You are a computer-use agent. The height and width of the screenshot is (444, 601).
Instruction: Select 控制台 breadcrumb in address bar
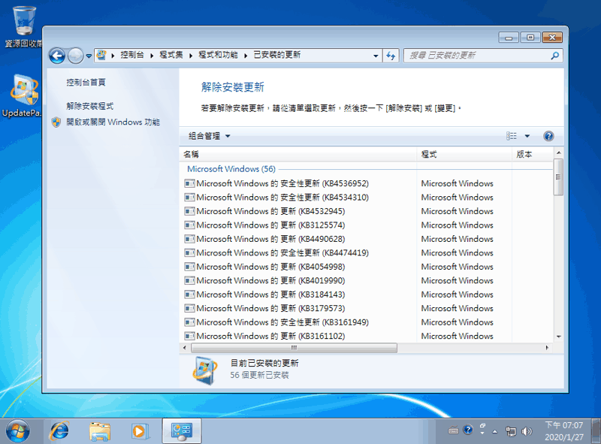coord(132,55)
